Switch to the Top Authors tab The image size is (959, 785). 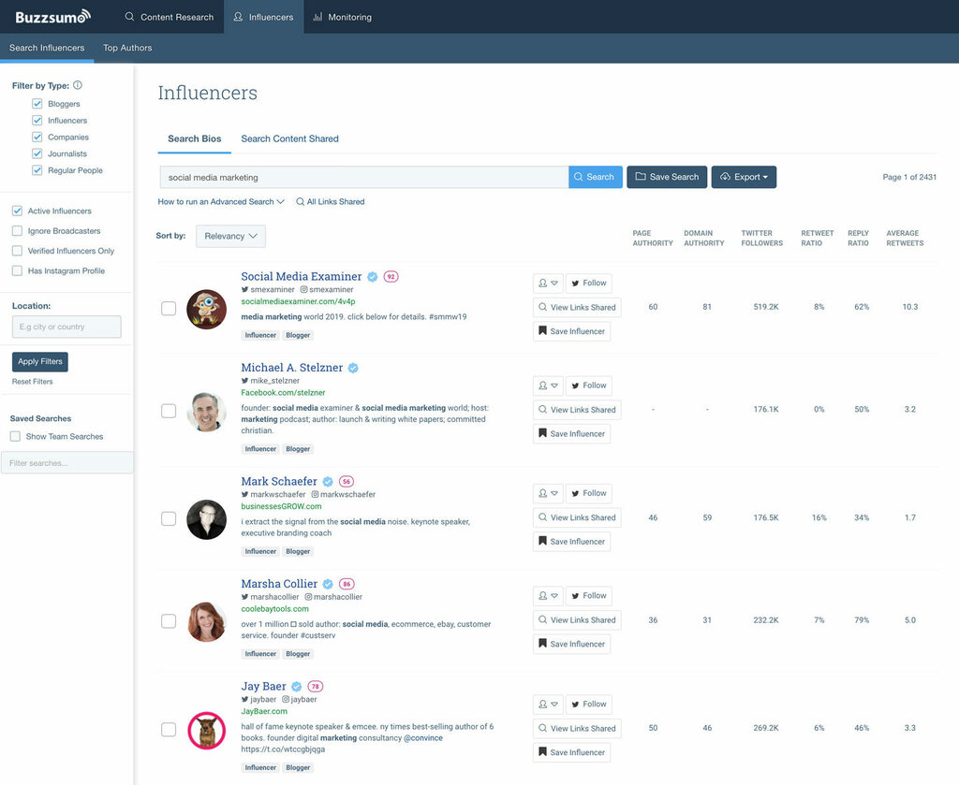point(126,48)
